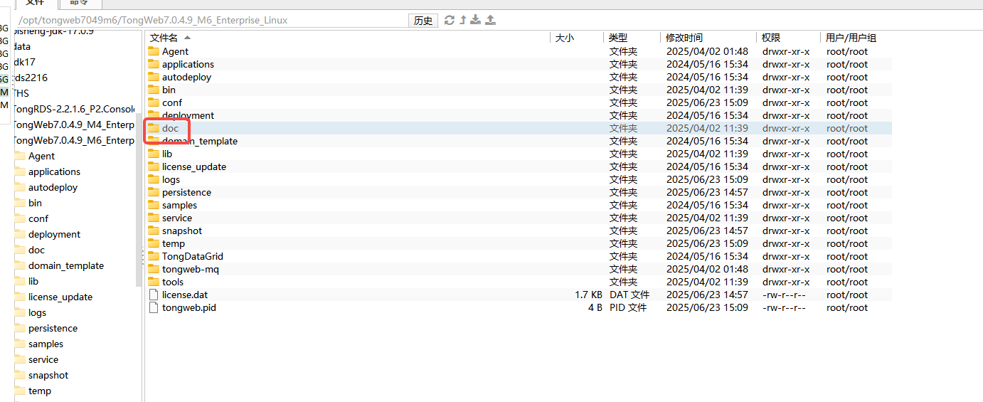Screen dimensions: 983x402
Task: Go to parent directory with the up arrow
Action: click(462, 20)
